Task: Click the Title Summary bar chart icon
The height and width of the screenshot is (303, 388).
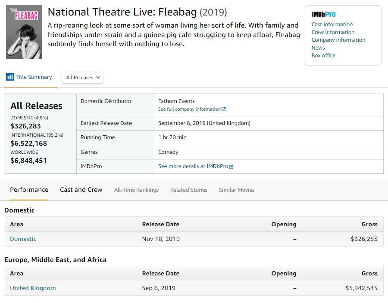Action: [10, 77]
